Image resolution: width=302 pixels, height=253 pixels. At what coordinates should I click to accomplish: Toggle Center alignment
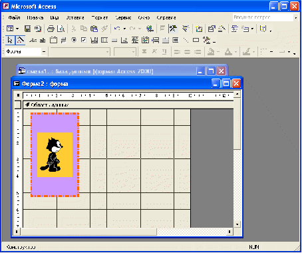pyautogui.click(x=187, y=52)
